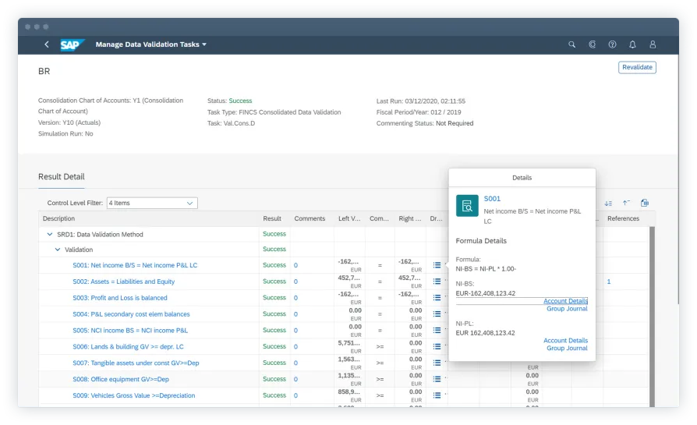This screenshot has width=697, height=425.
Task: Click the S001 rule icon in Details popup
Action: pyautogui.click(x=468, y=206)
